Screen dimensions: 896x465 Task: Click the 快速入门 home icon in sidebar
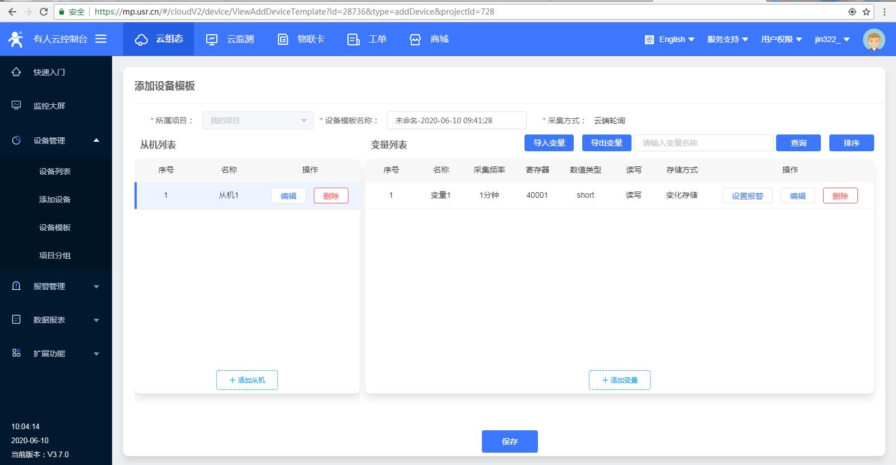(x=16, y=72)
